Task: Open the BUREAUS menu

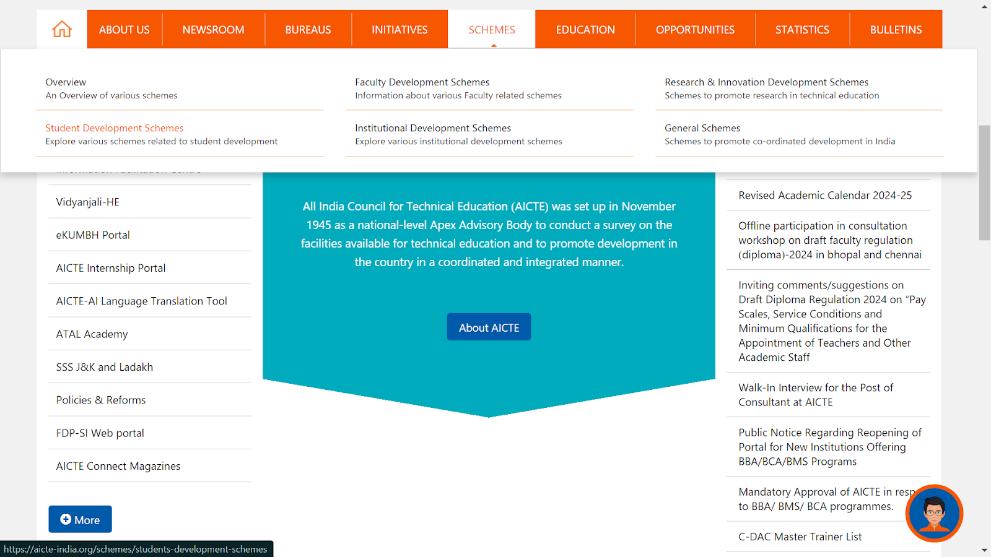Action: (x=308, y=29)
